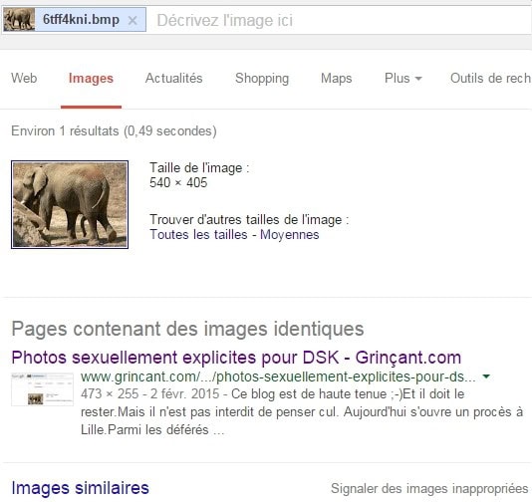Screen dimensions: 532x502
Task: Click the "Taille de l'image :" label
Action: coord(199,168)
